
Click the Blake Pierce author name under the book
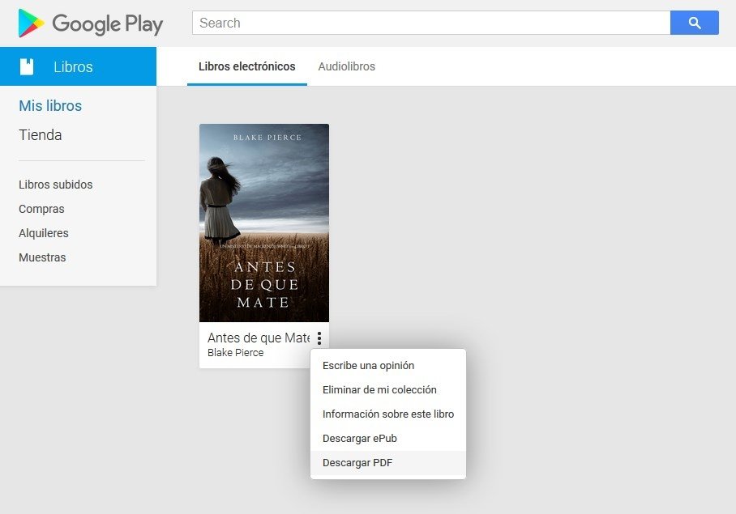(235, 353)
